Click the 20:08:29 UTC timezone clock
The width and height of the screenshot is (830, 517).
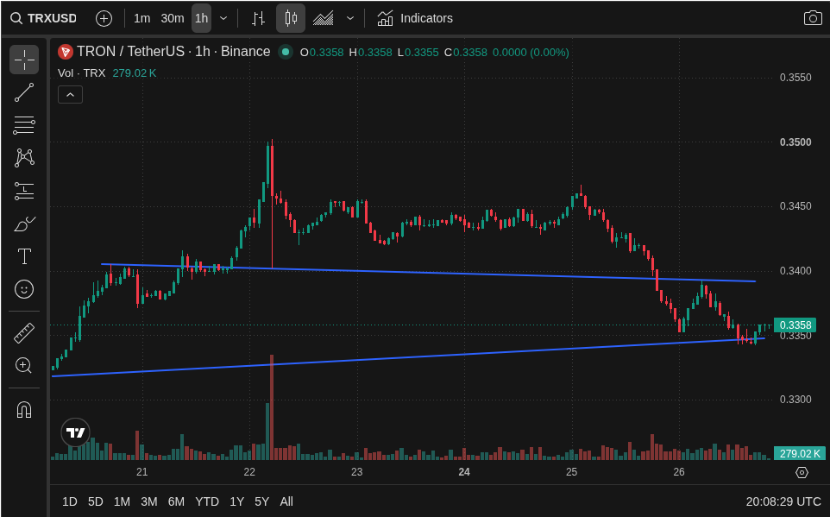pos(783,501)
